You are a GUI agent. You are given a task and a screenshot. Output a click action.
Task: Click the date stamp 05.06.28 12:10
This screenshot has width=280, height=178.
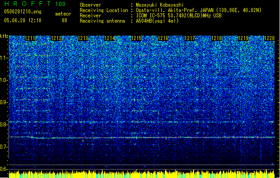pyautogui.click(x=23, y=20)
